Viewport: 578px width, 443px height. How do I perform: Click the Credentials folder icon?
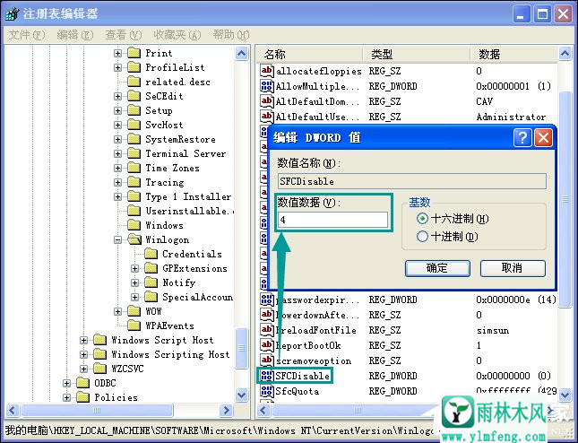pyautogui.click(x=151, y=254)
